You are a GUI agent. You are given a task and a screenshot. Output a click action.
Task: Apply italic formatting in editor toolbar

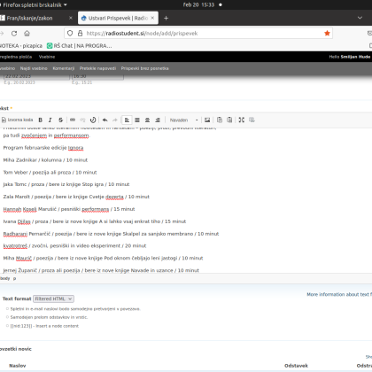click(50, 120)
